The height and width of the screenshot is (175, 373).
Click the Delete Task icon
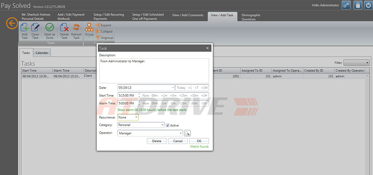(64, 28)
